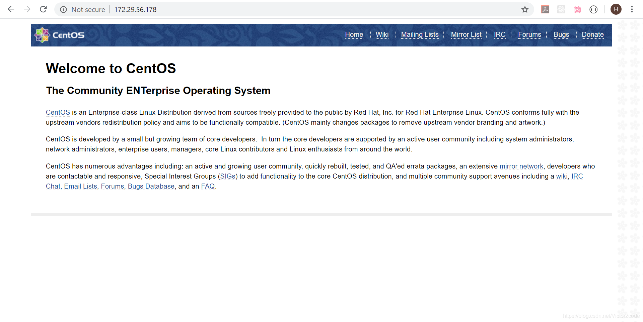Click the CentOS logo in the header
This screenshot has width=643, height=322.
click(60, 35)
